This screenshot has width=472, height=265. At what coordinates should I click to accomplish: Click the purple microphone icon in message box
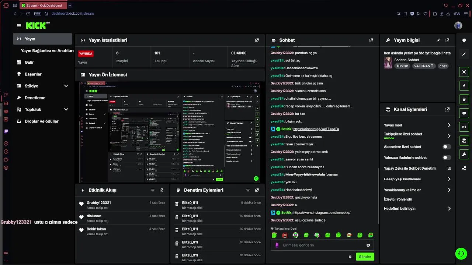277,245
